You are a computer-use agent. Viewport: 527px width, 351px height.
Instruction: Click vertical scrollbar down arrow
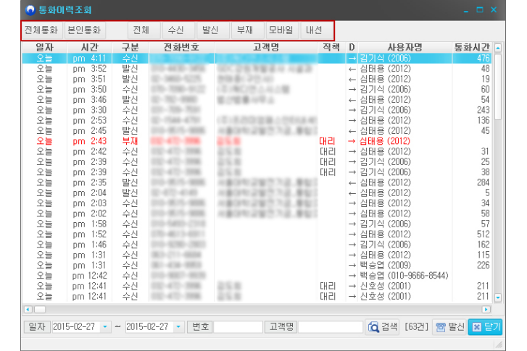point(498,297)
